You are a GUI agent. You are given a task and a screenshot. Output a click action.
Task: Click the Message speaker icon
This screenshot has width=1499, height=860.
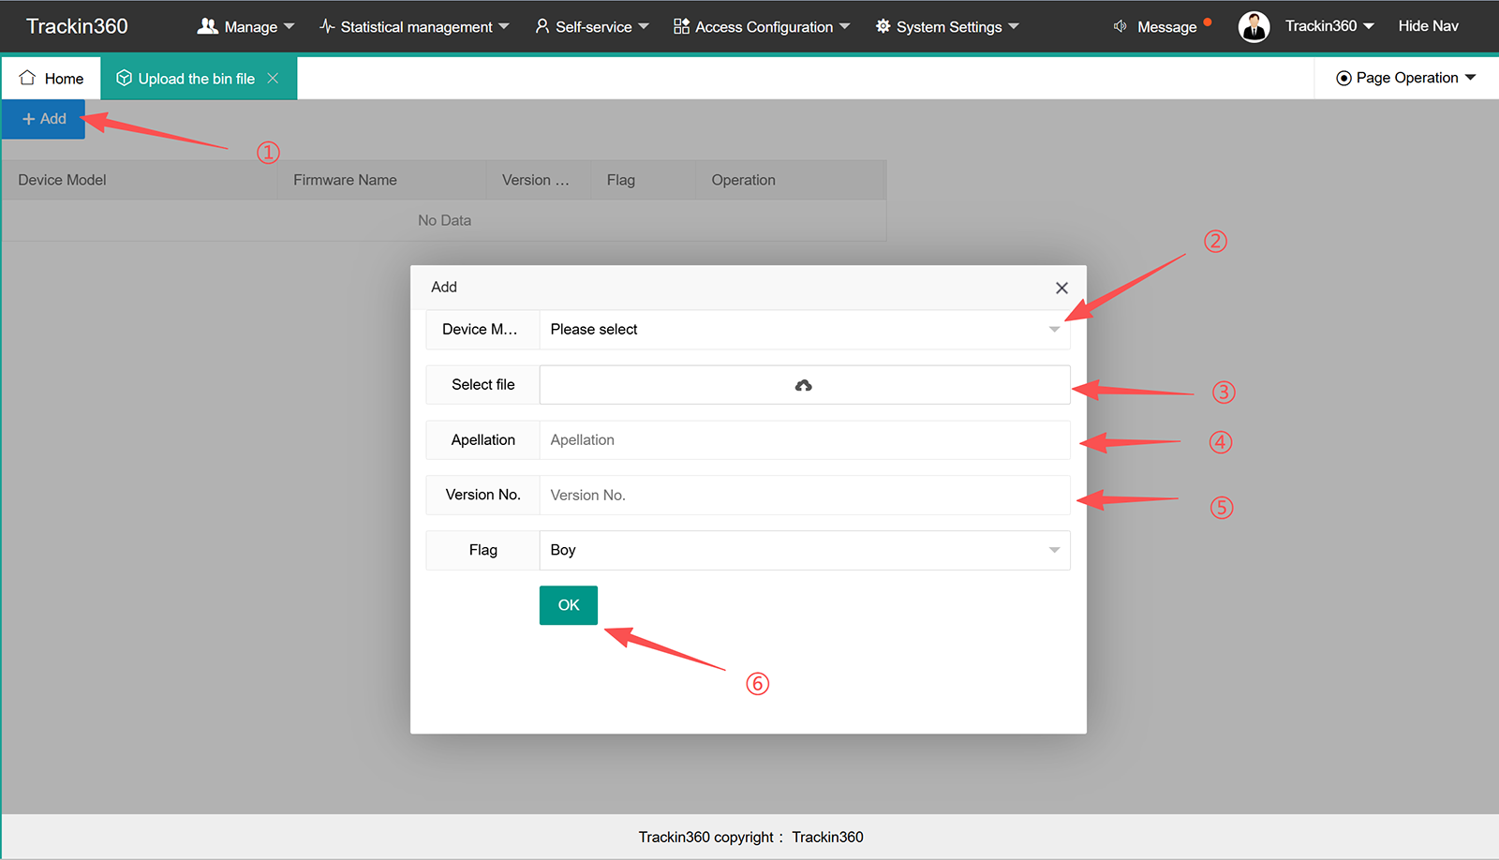coord(1120,26)
